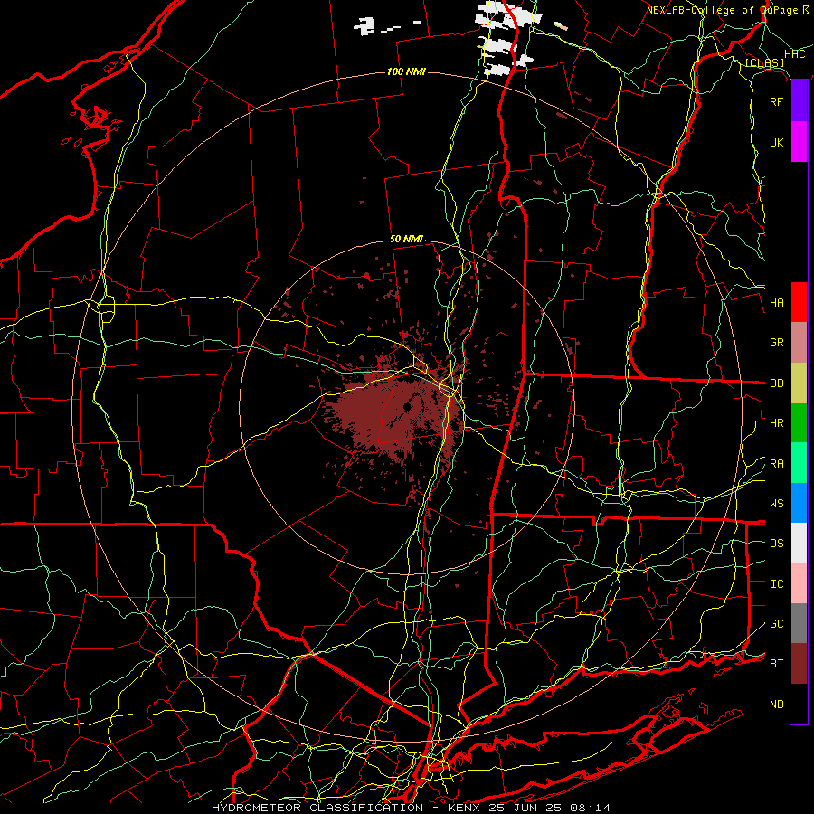The width and height of the screenshot is (814, 814).
Task: Click the 100 NMI range ring label
Action: 406,71
